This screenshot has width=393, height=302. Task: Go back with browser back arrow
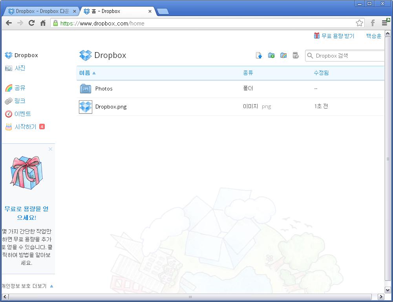9,23
